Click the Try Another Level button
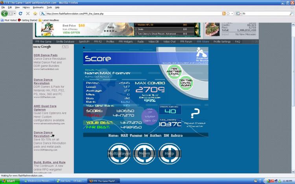 [174, 72]
